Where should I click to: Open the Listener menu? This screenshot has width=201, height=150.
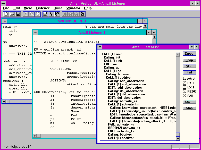coord(43,8)
